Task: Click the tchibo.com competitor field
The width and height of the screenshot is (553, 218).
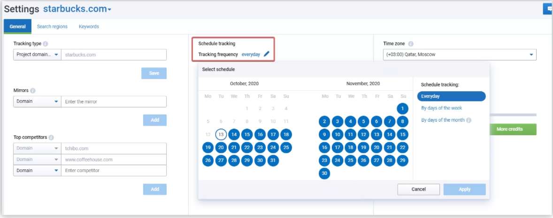Action: pos(114,148)
